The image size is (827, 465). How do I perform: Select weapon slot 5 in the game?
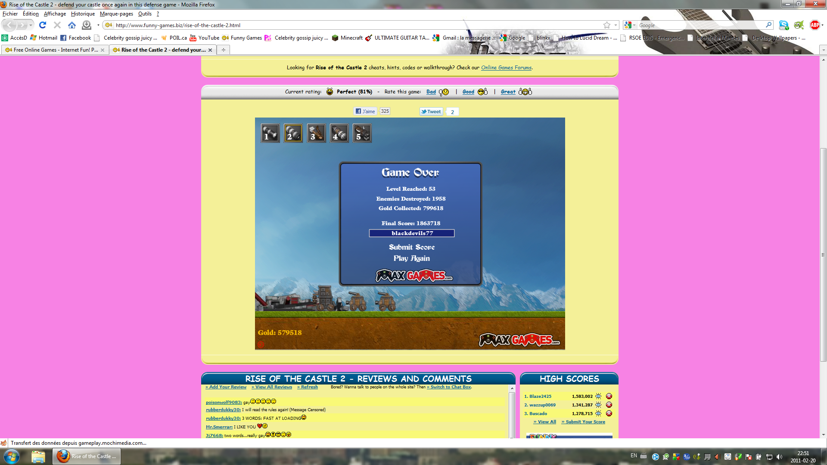(362, 133)
